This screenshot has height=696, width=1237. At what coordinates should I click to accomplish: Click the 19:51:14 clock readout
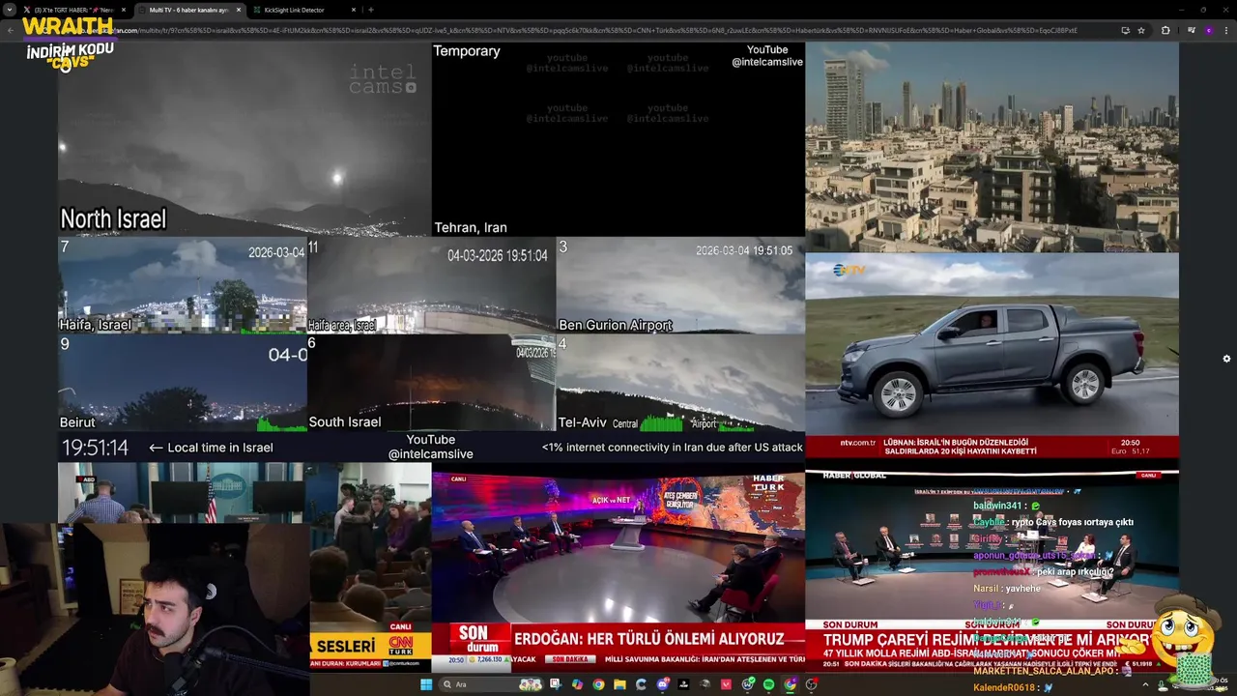coord(95,448)
